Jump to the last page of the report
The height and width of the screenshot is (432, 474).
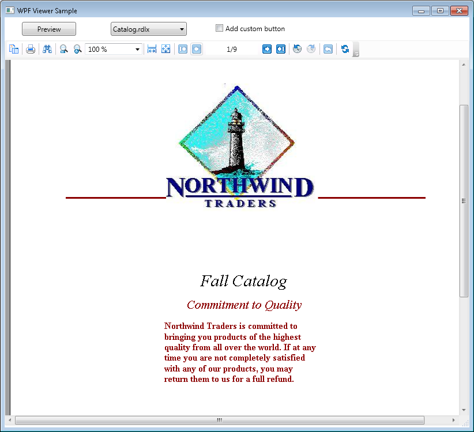[281, 49]
